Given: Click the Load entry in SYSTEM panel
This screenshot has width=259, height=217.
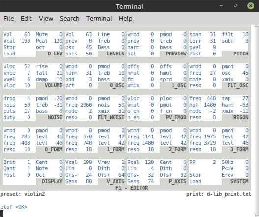Looking at the screenshot, I should tap(195, 181).
